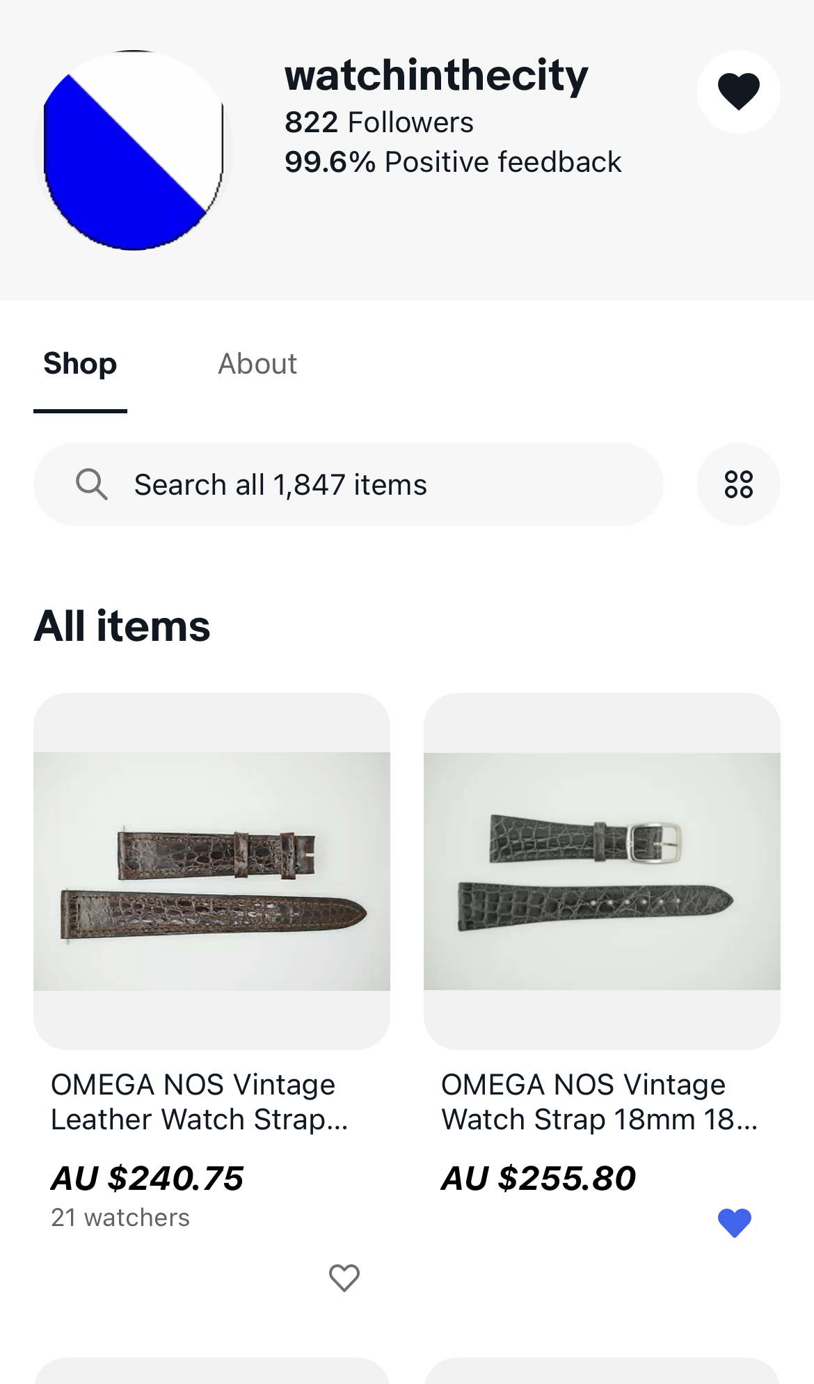Click the magnifying glass search icon
Screen dimensions: 814x1384
pyautogui.click(x=91, y=484)
